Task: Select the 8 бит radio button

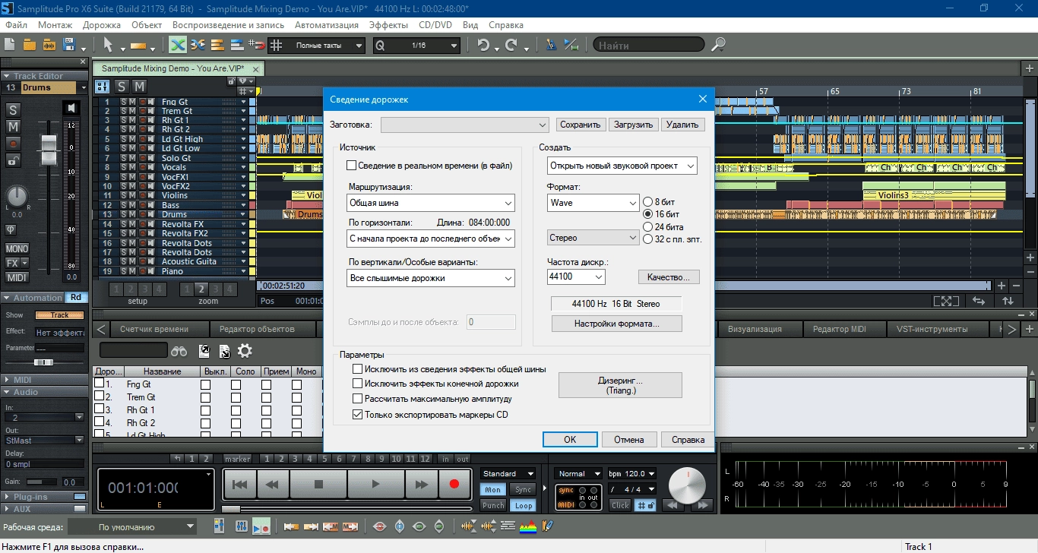Action: (648, 202)
